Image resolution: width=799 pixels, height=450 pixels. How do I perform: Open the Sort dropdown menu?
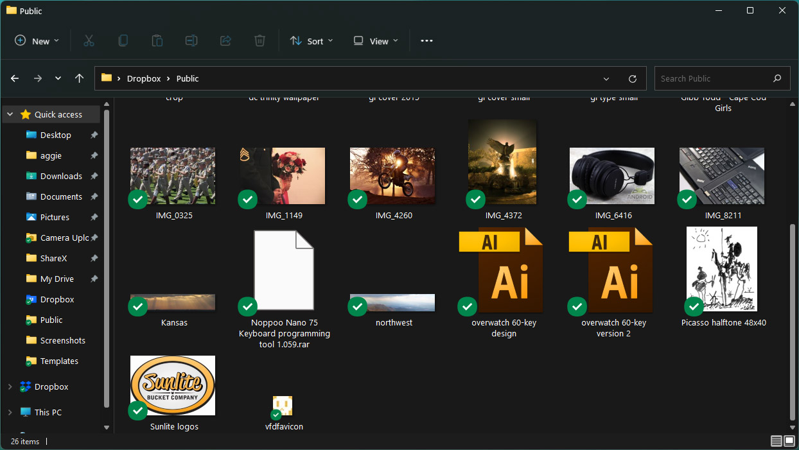pos(312,40)
